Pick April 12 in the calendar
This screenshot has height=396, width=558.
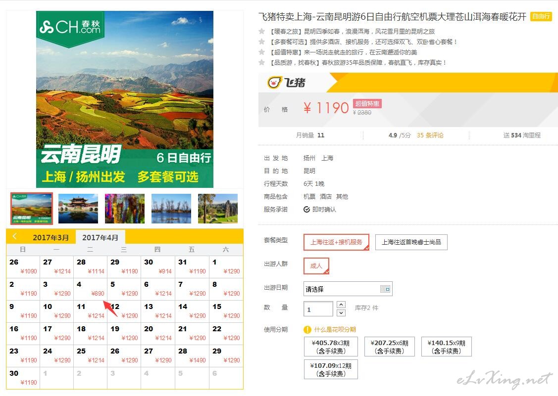[124, 311]
